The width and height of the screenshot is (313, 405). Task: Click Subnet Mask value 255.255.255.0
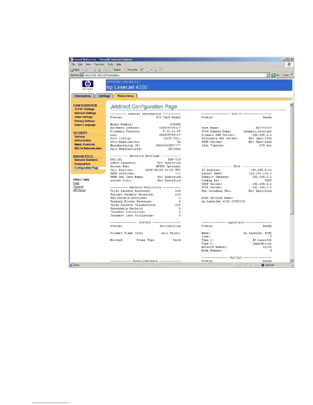pyautogui.click(x=260, y=174)
